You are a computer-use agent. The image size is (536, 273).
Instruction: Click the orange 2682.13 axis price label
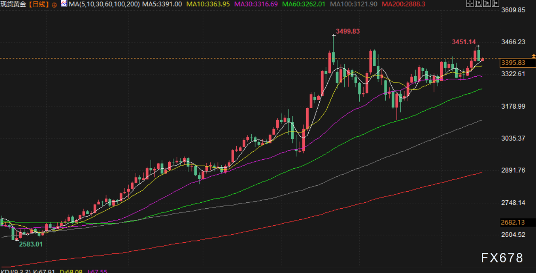click(x=513, y=223)
